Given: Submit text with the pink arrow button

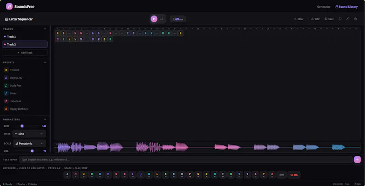Looking at the screenshot, I should pyautogui.click(x=357, y=160).
